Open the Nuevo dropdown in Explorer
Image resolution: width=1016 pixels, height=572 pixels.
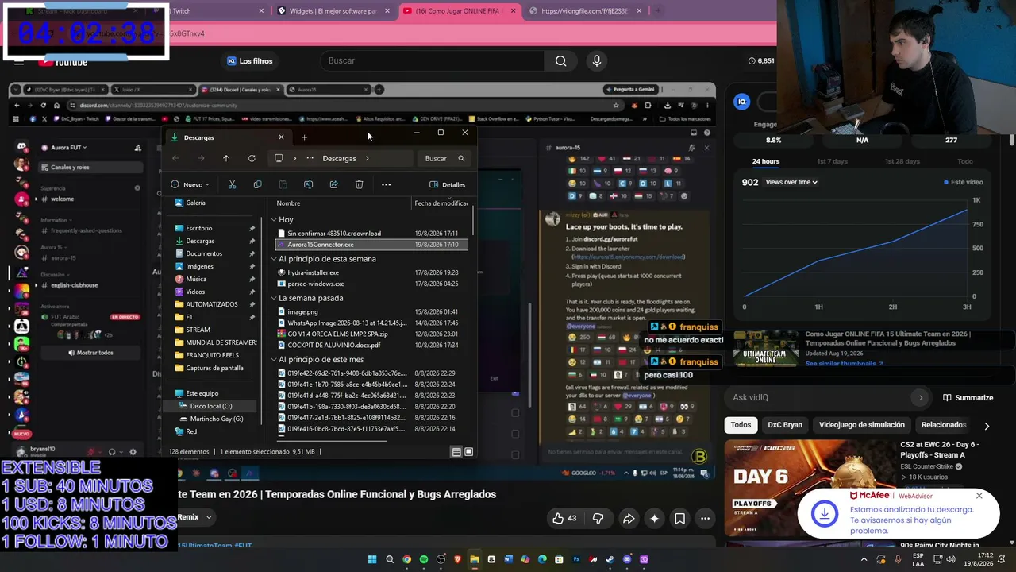[190, 184]
